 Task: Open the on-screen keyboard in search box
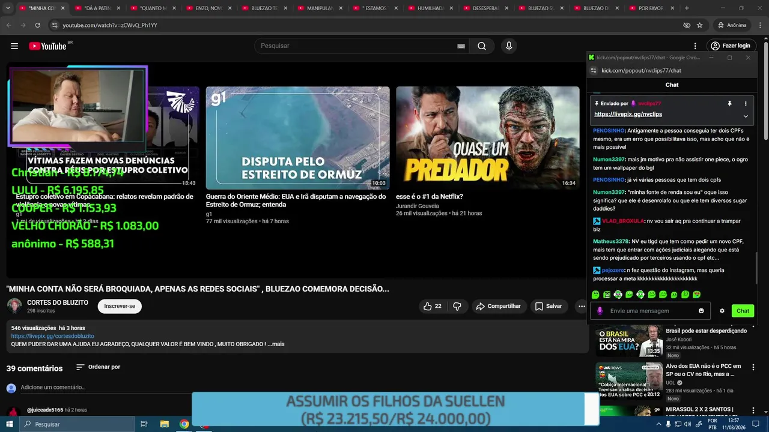click(x=461, y=46)
